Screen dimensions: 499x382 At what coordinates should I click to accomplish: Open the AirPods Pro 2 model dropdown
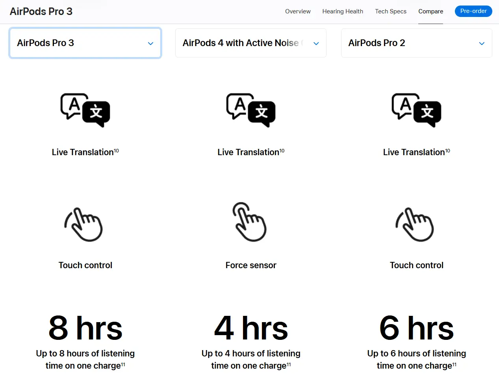click(x=417, y=43)
